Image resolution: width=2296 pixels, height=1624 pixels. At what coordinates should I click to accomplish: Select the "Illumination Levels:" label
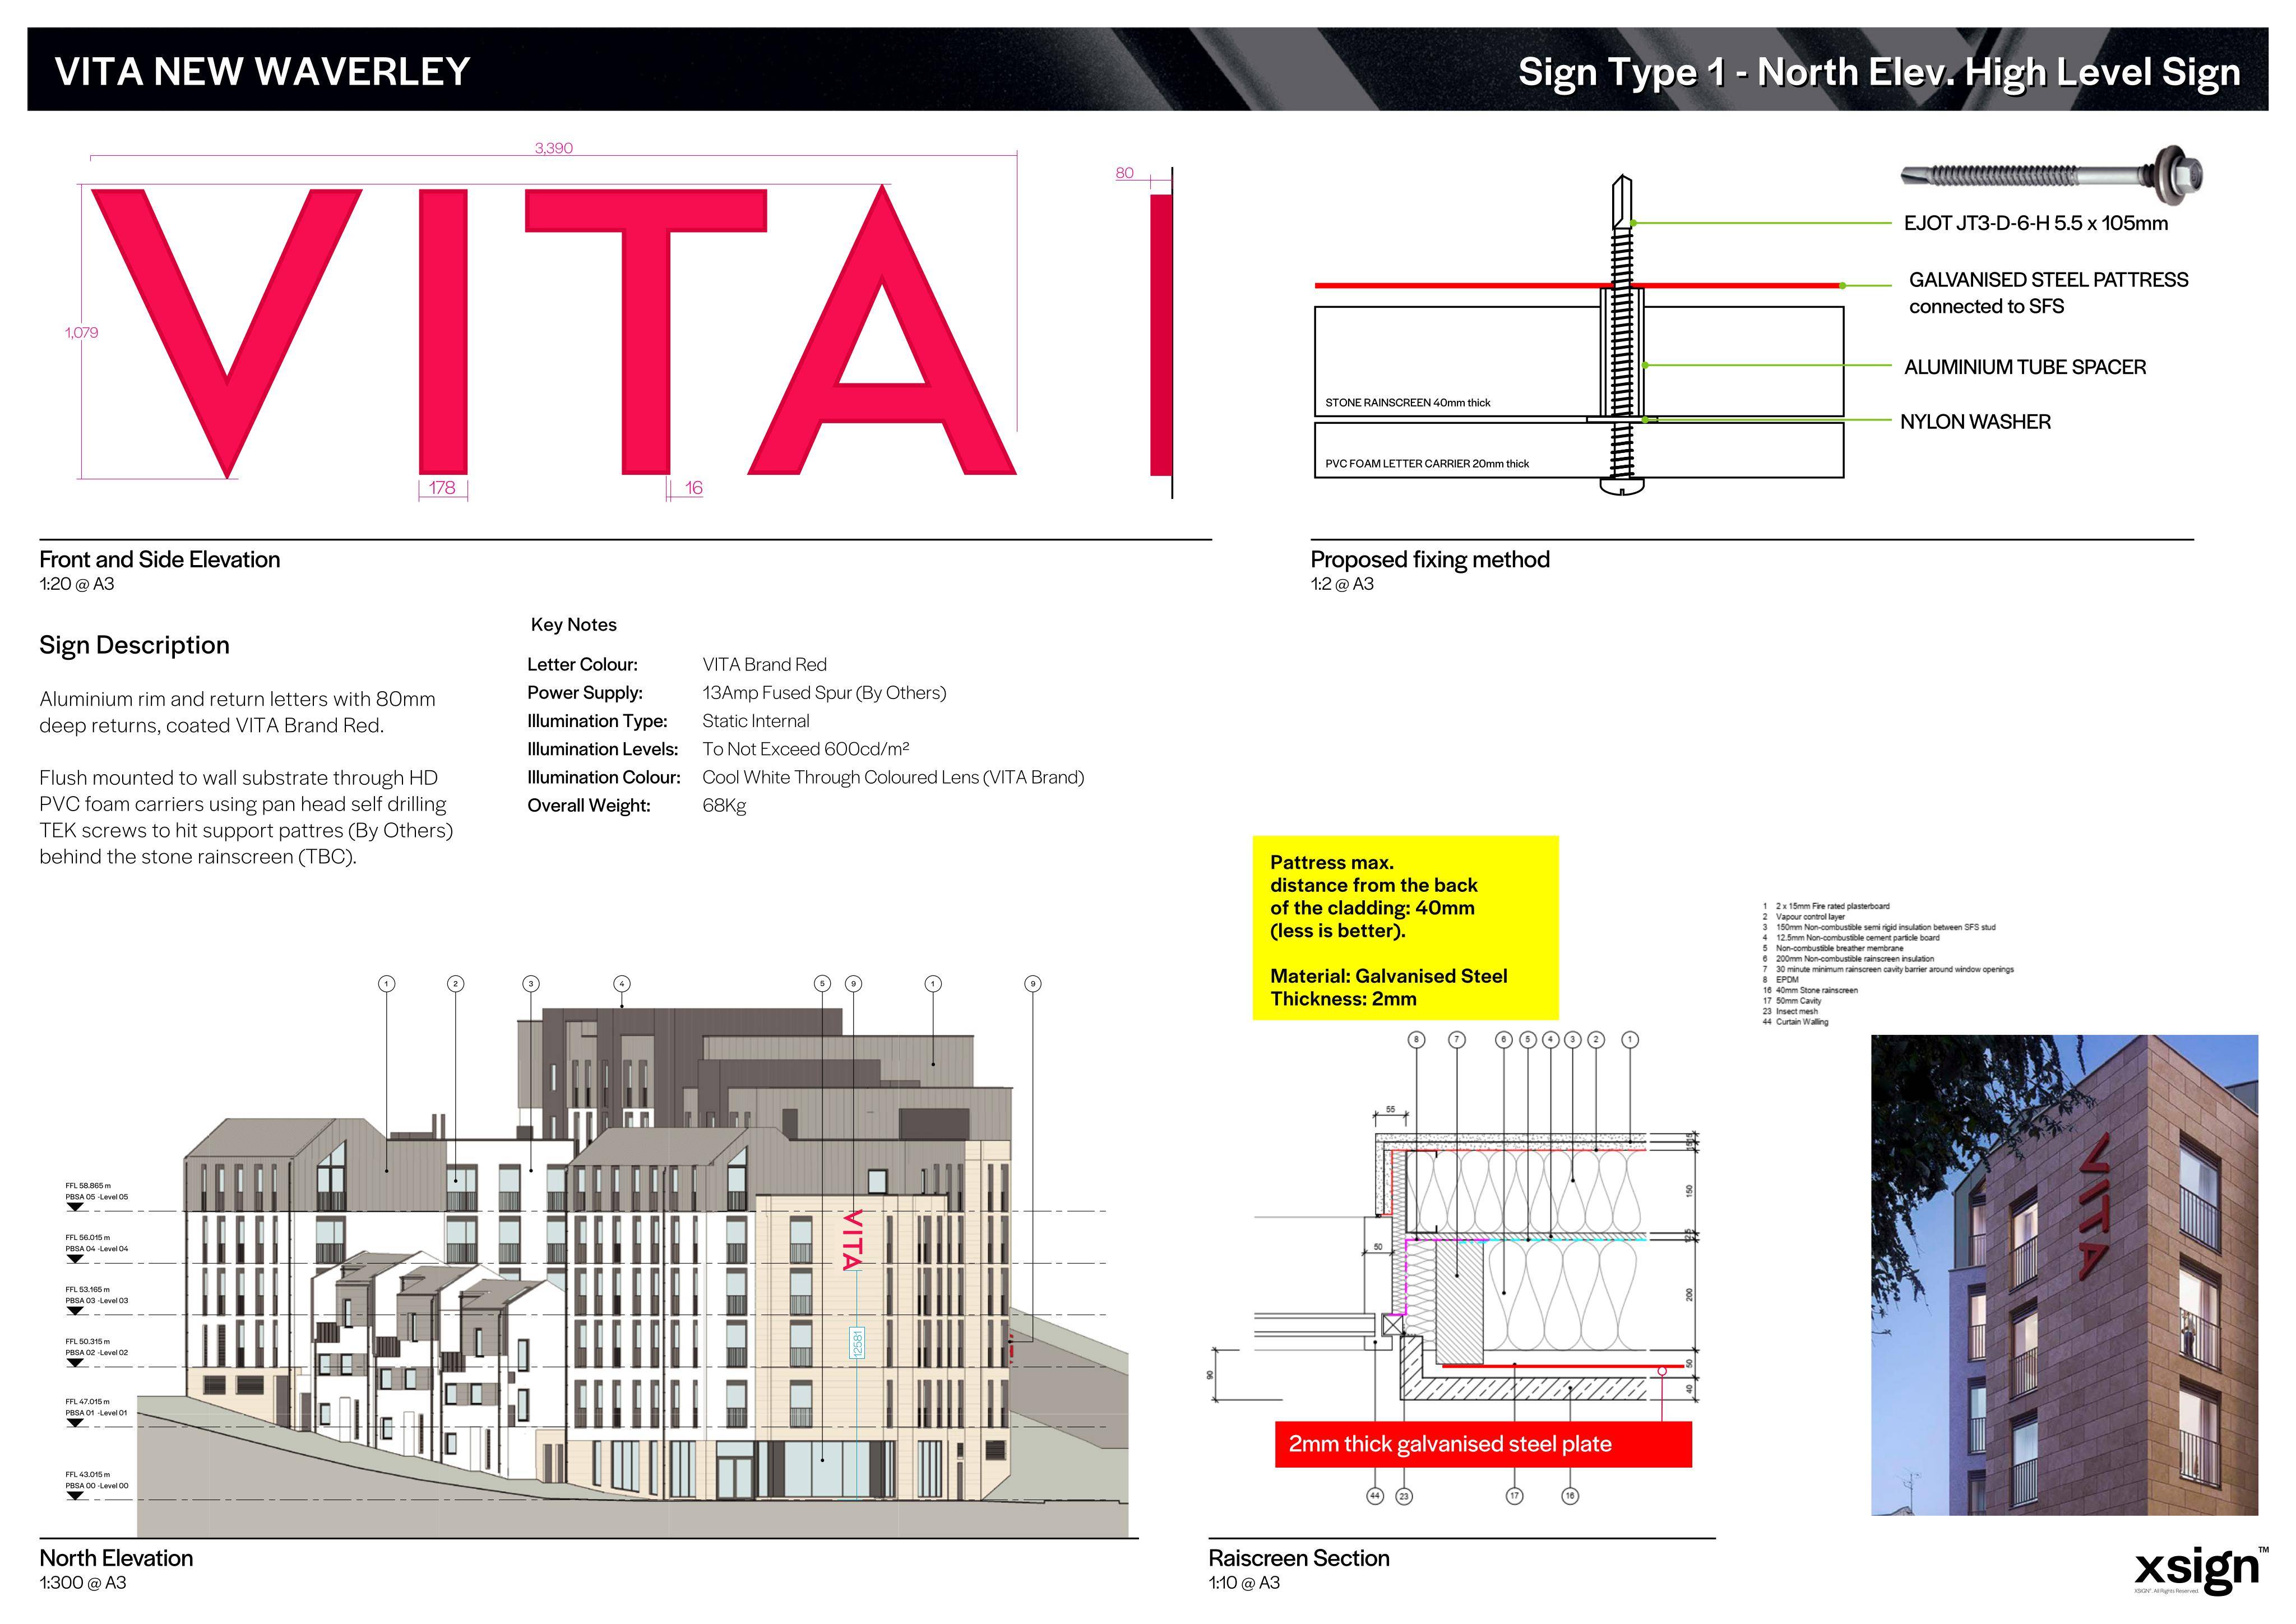pyautogui.click(x=603, y=749)
